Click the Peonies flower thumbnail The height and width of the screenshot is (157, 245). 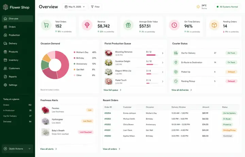(45, 110)
